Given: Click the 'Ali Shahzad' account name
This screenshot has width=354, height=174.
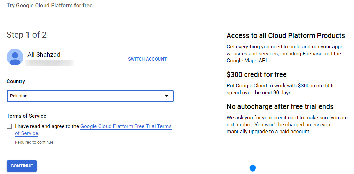Looking at the screenshot, I should click(44, 54).
